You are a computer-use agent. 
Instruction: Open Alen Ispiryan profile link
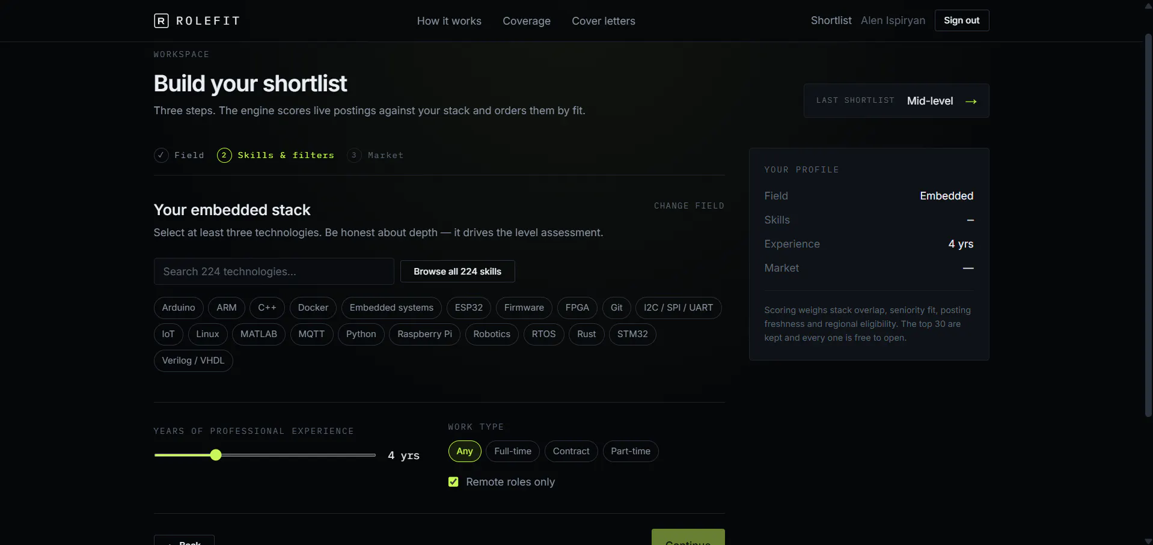pyautogui.click(x=893, y=20)
